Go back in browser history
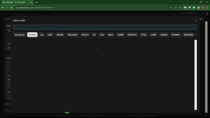 coord(3,8)
